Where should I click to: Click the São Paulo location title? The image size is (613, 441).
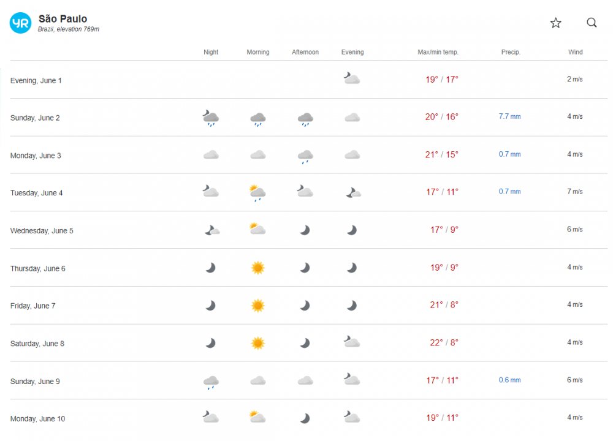tap(63, 18)
